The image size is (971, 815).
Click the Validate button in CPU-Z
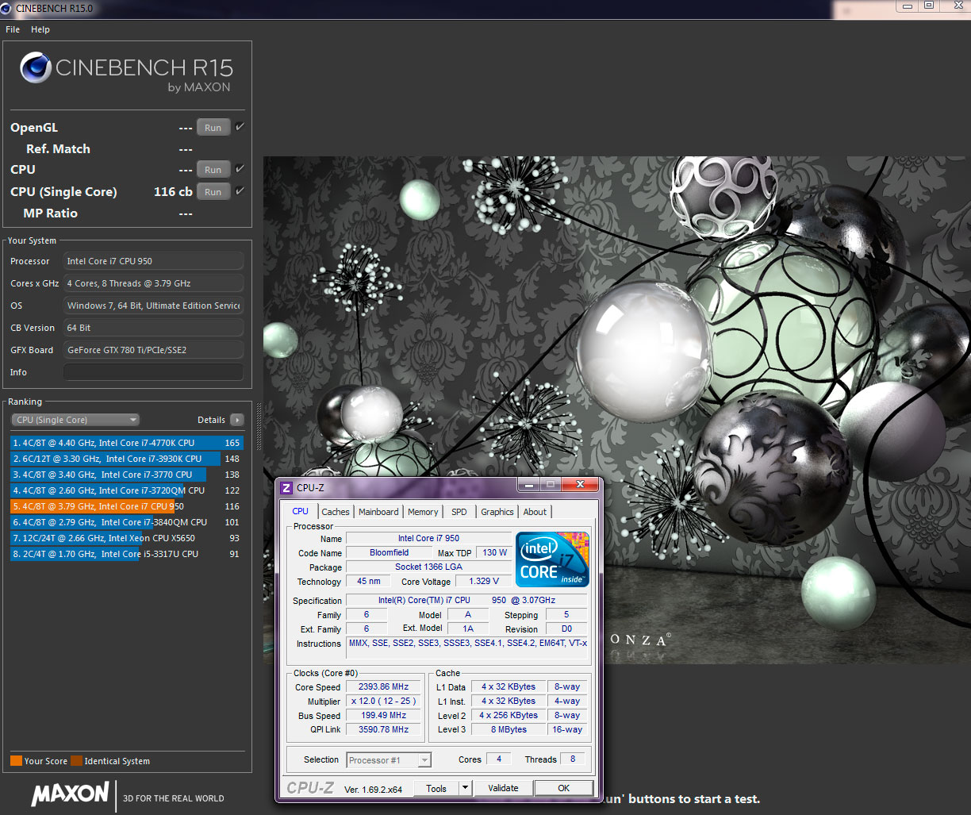pyautogui.click(x=503, y=788)
